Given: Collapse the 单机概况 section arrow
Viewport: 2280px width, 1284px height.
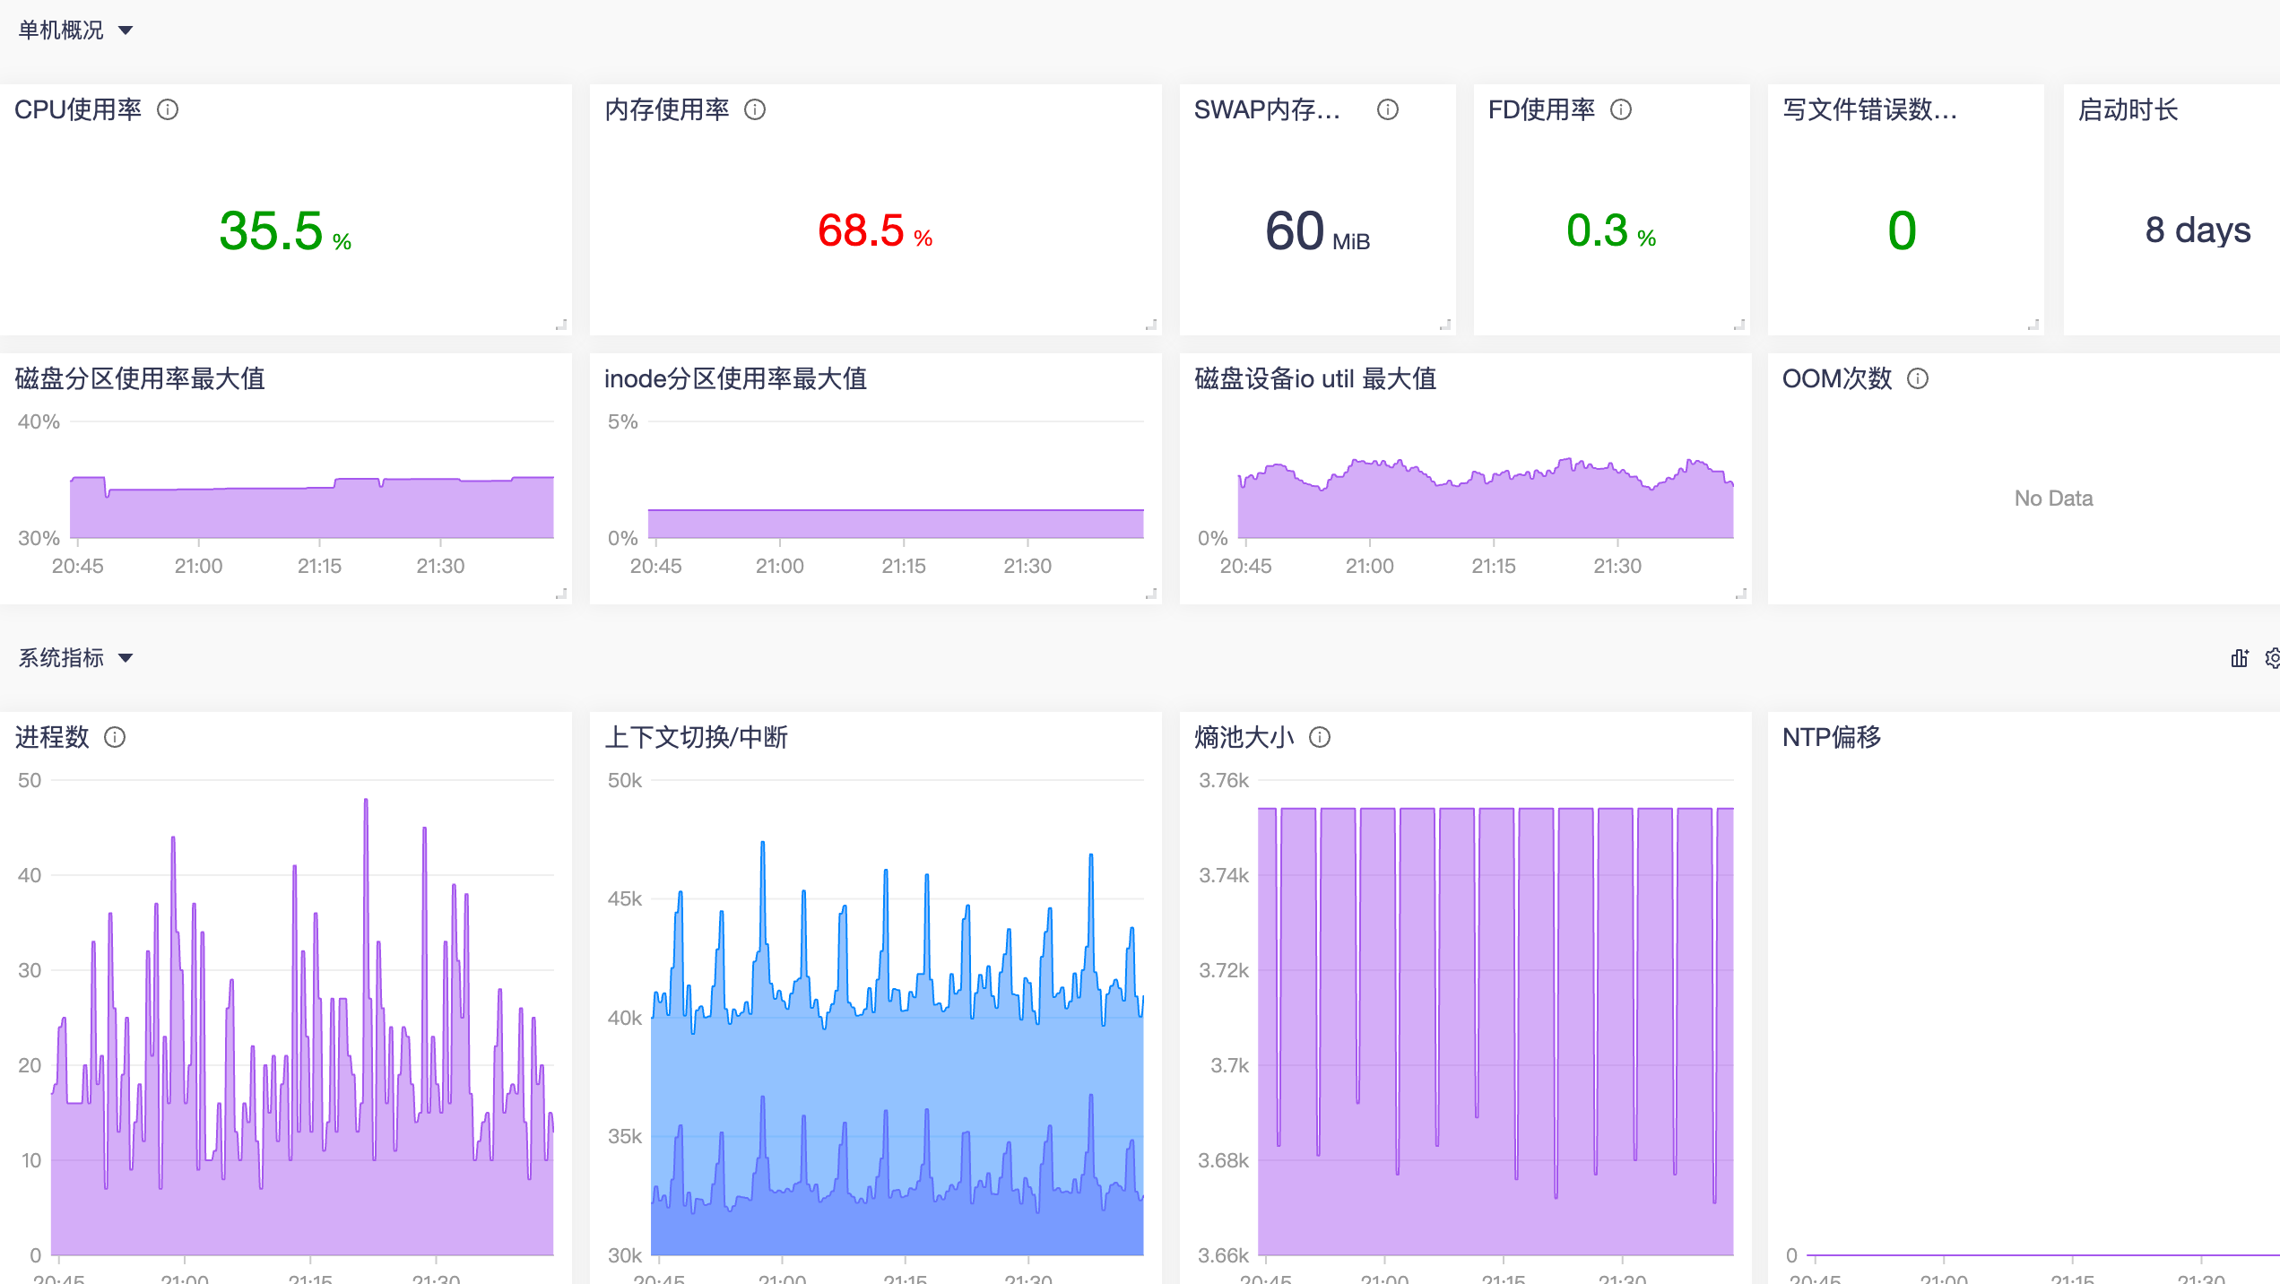Looking at the screenshot, I should 126,30.
